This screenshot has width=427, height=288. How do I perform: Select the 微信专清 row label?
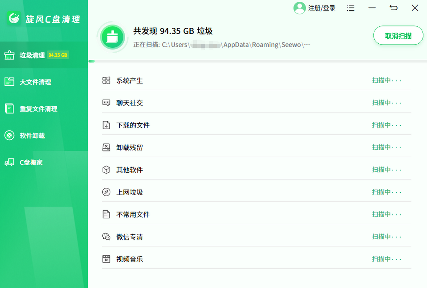click(130, 237)
